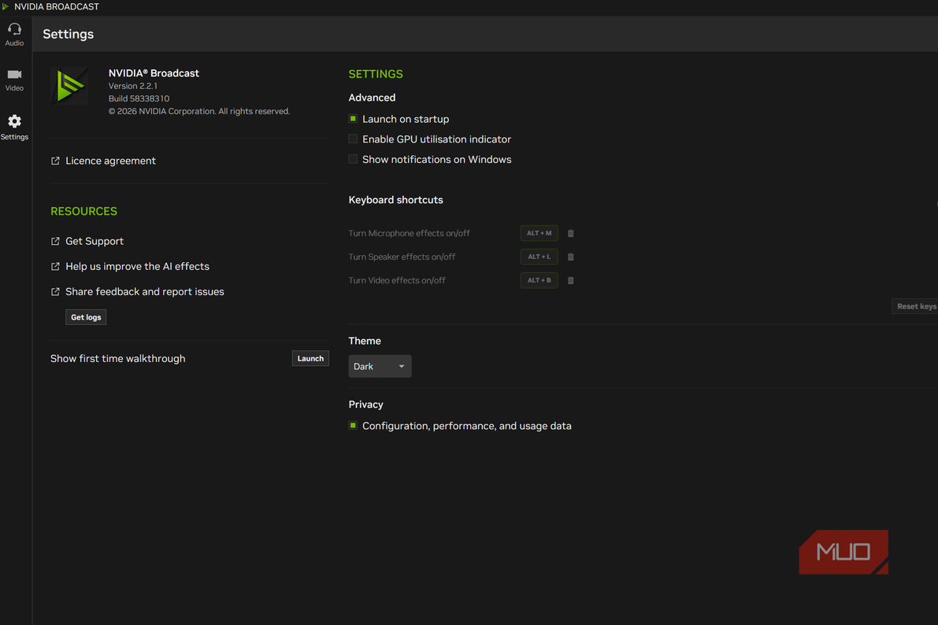This screenshot has height=625, width=938.
Task: Click external link icon beside Get Support
Action: click(x=55, y=241)
